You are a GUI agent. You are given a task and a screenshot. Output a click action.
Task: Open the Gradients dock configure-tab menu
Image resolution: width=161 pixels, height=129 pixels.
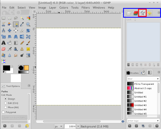coord(159,72)
